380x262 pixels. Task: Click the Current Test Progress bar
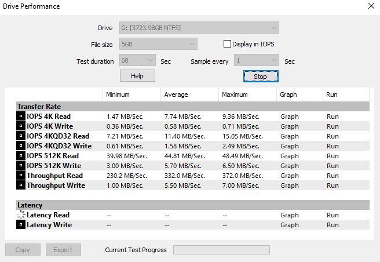pyautogui.click(x=221, y=250)
